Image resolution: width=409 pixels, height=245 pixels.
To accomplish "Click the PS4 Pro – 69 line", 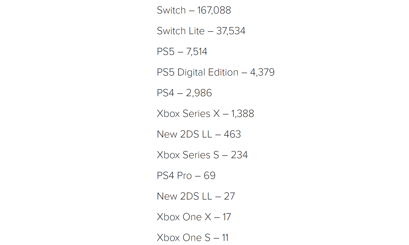I will pos(186,176).
